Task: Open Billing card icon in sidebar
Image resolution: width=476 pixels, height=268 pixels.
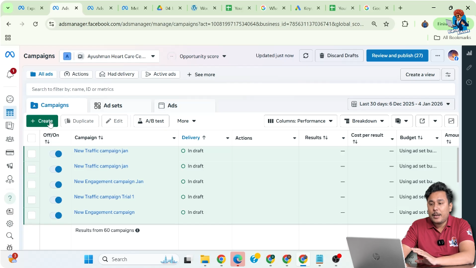Action: coord(10,152)
